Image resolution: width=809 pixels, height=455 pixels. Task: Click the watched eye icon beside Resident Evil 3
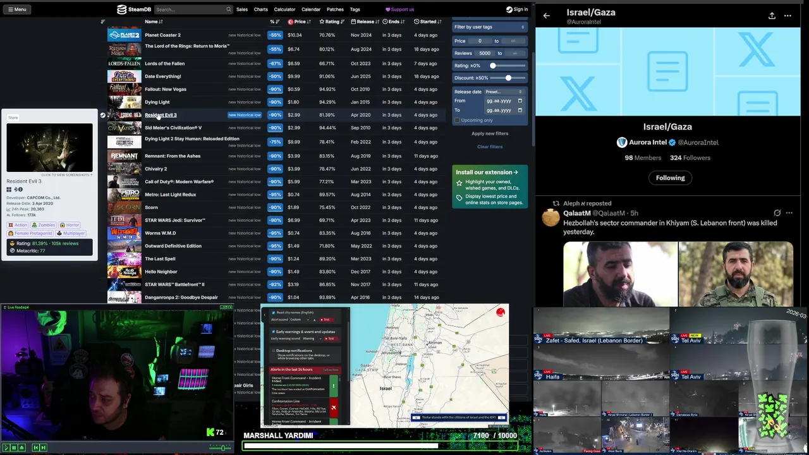coord(103,115)
